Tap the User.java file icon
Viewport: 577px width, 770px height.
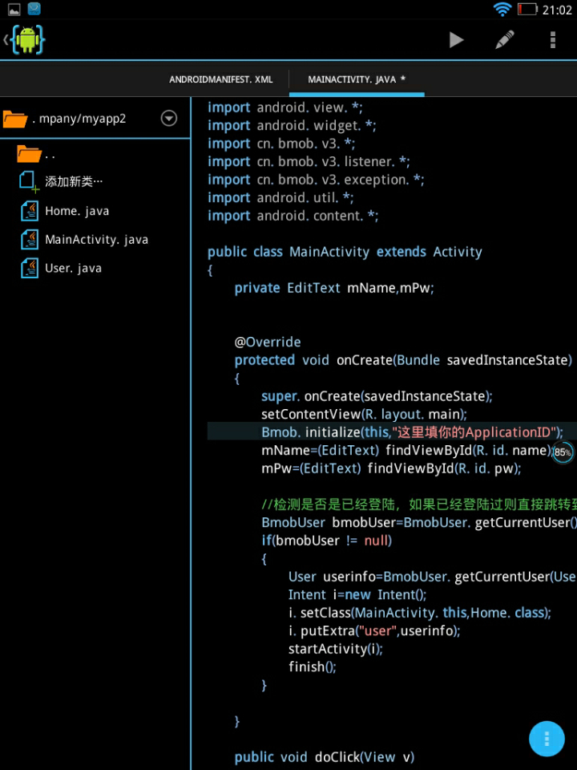tap(30, 268)
